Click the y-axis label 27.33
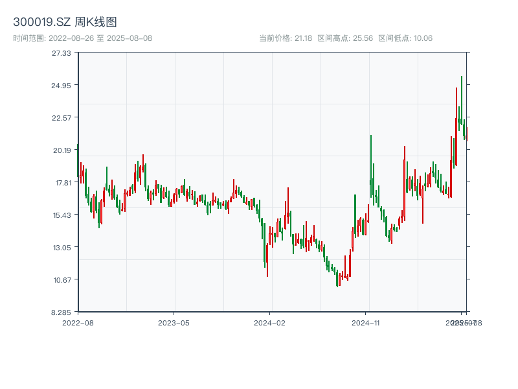 pos(61,53)
